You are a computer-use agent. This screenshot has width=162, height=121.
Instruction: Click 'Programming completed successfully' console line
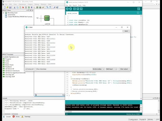(25, 105)
